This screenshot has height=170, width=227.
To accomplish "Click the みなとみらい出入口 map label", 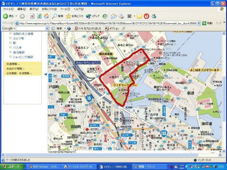I will [88, 63].
